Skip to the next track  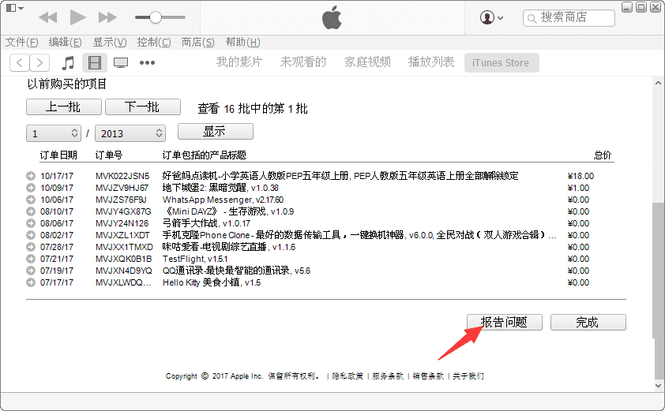point(107,17)
